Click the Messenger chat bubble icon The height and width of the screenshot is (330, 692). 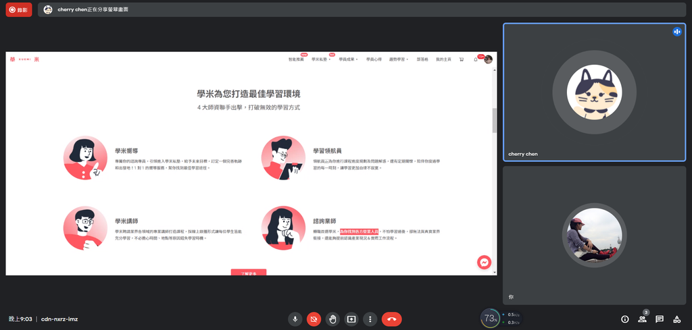point(484,262)
